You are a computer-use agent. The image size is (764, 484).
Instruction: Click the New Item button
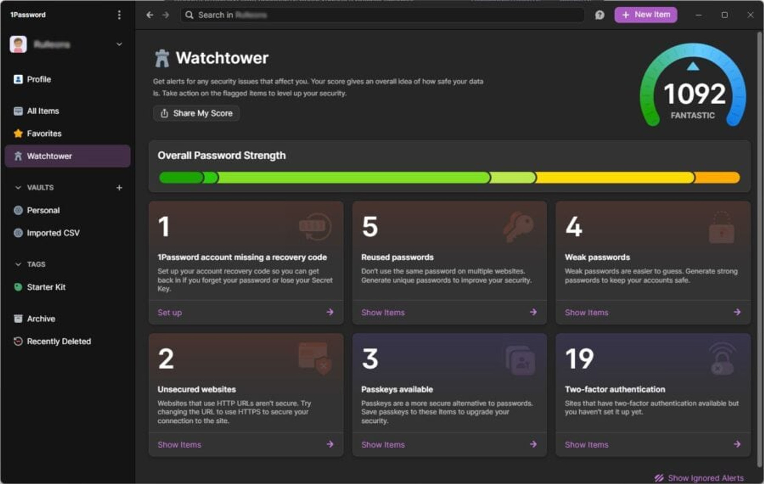click(645, 15)
